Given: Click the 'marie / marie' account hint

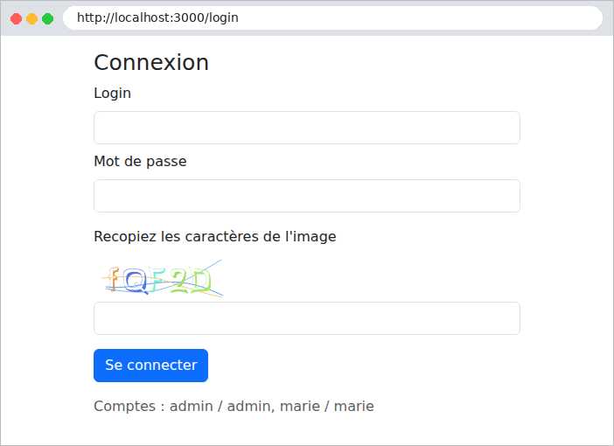Looking at the screenshot, I should point(327,407).
